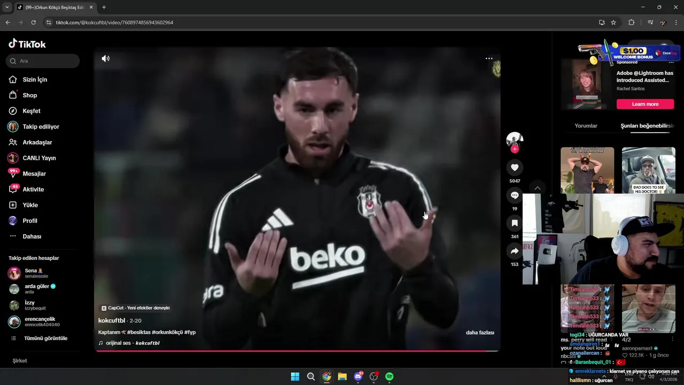The image size is (684, 385).
Task: Open comments via the speech bubble icon
Action: click(515, 195)
